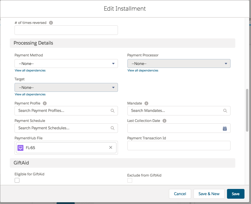Expand the Payment Processor dropdown
The height and width of the screenshot is (204, 251).
point(179,63)
